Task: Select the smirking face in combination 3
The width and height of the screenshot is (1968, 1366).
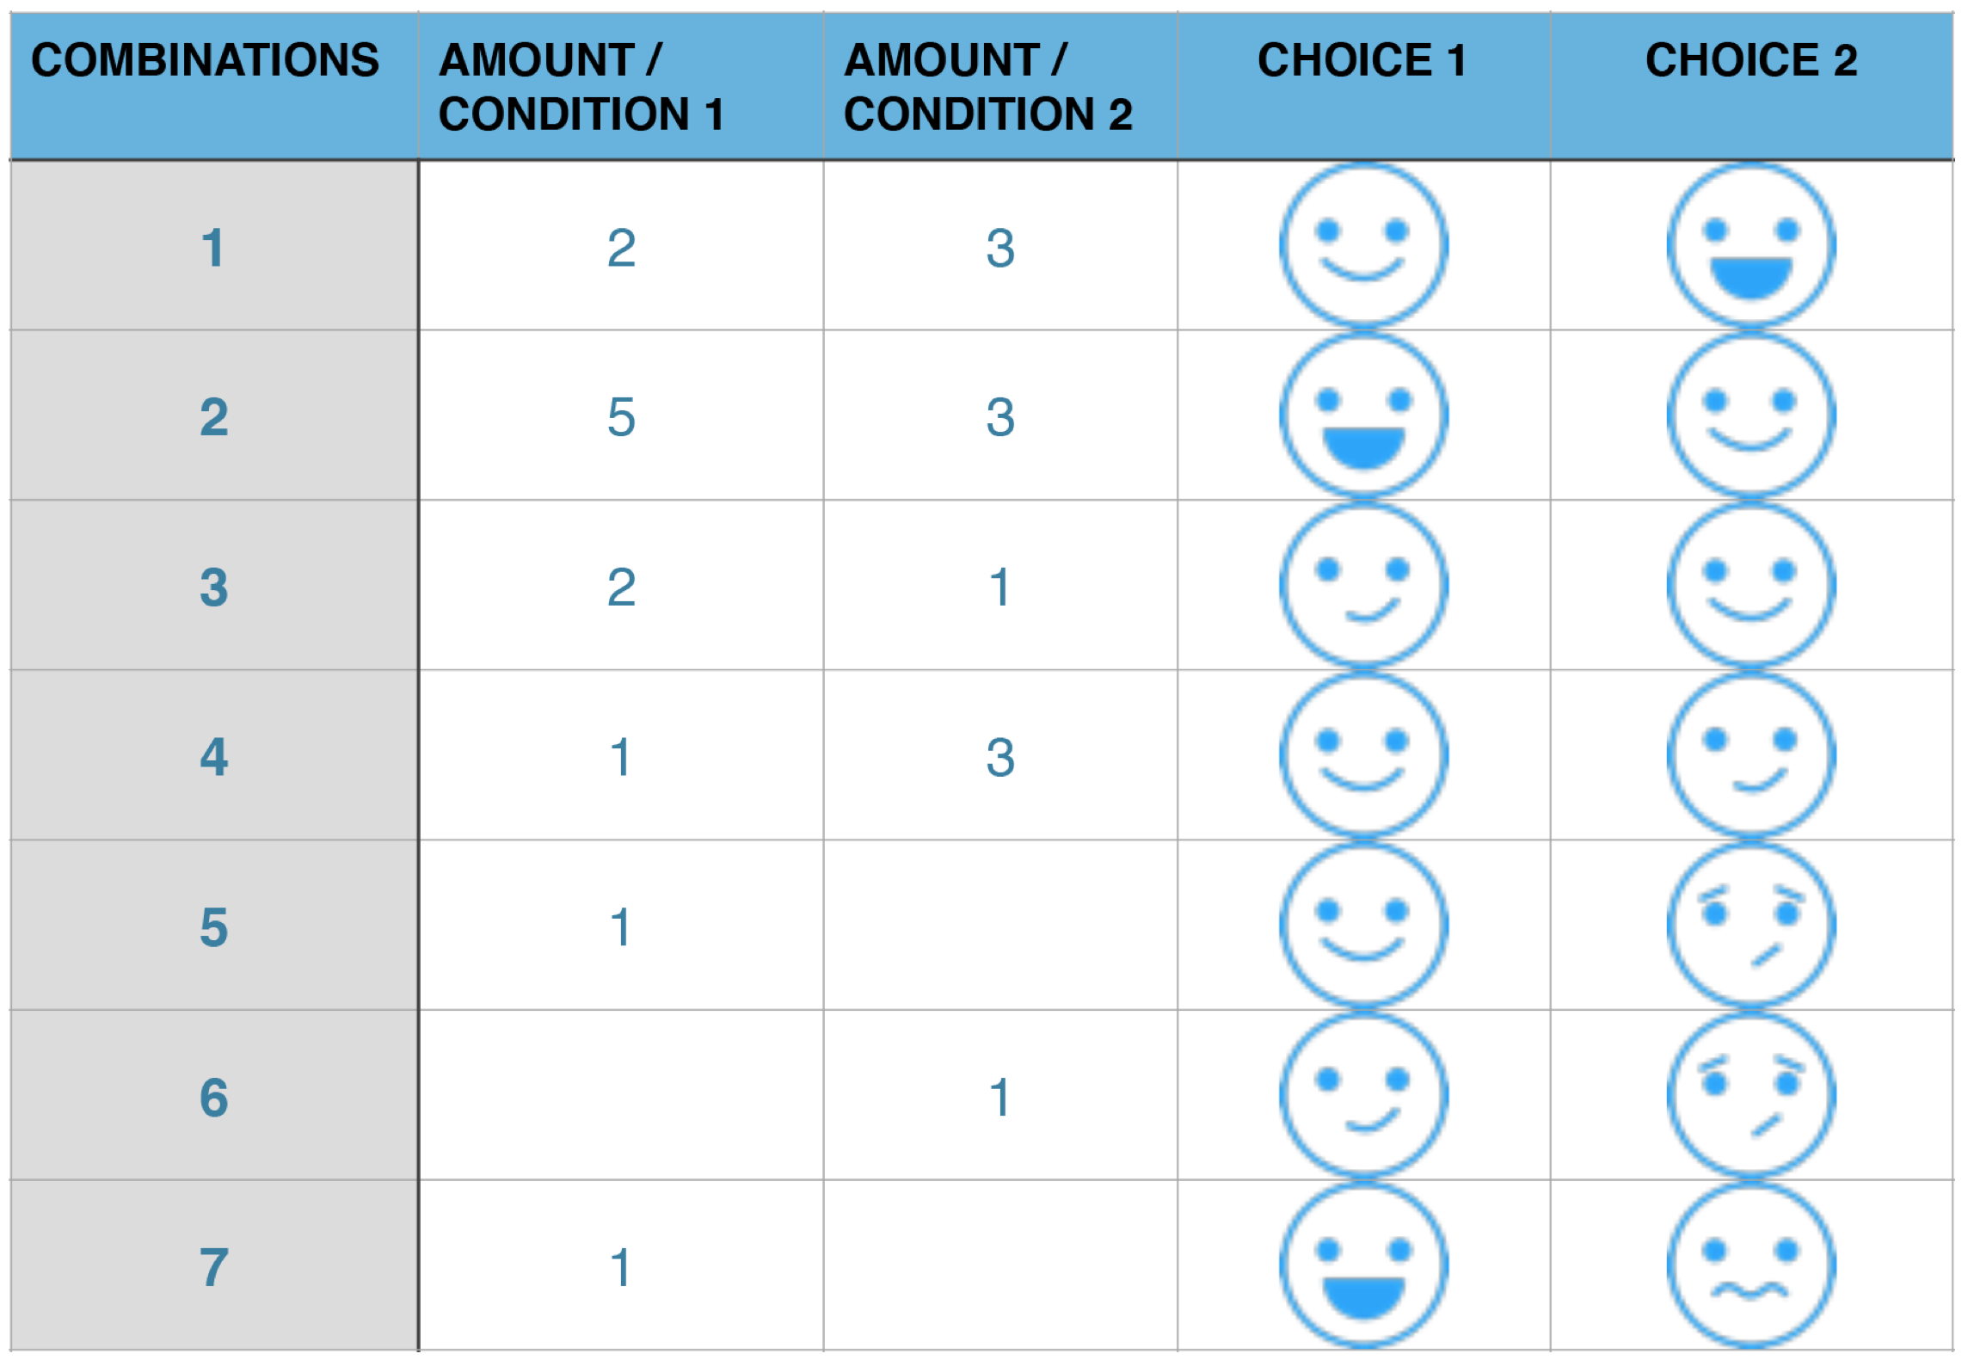Action: (x=1363, y=585)
